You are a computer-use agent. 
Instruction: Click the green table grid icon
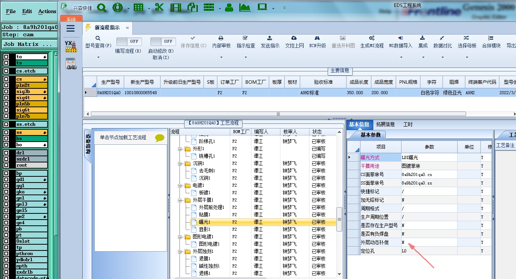click(x=138, y=7)
